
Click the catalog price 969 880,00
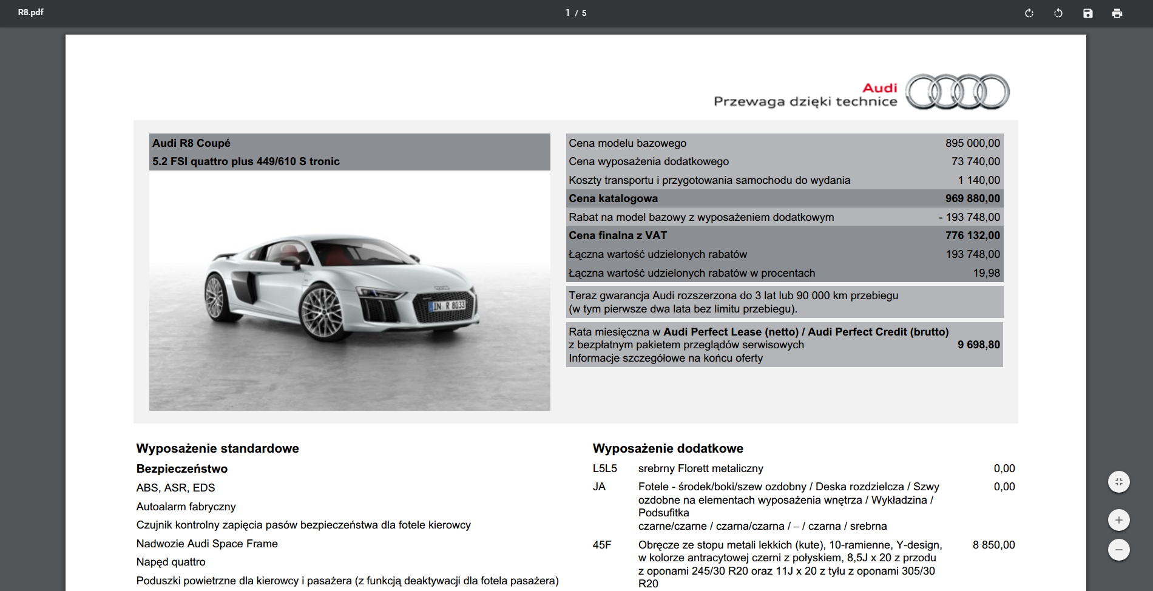pos(973,198)
